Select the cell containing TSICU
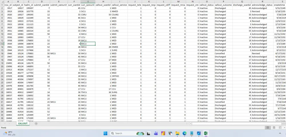The image size is (286, 137). [88, 92]
